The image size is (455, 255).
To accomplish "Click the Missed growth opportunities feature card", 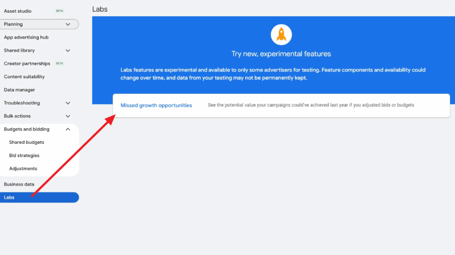I will click(x=281, y=105).
